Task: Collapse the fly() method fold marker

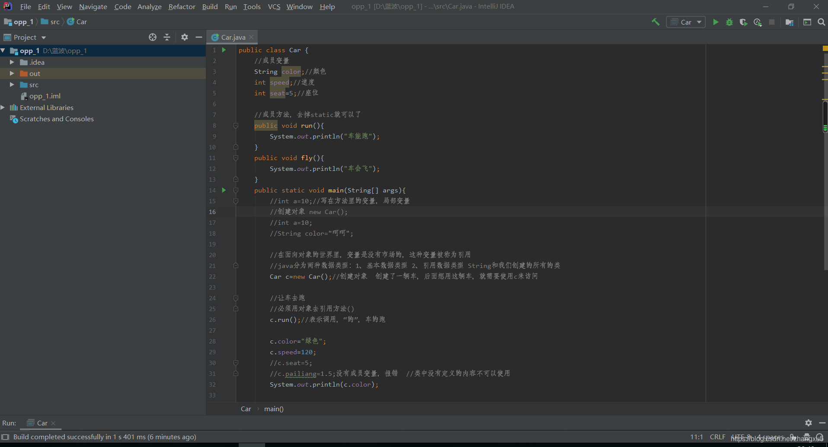Action: pos(236,158)
